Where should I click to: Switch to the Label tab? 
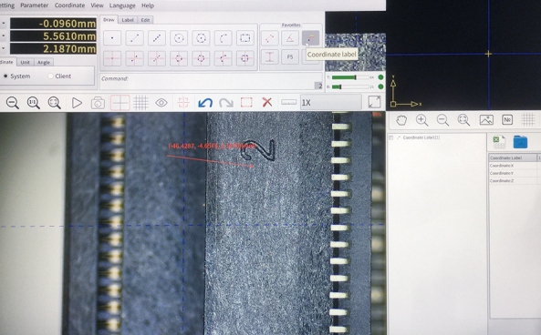[128, 20]
